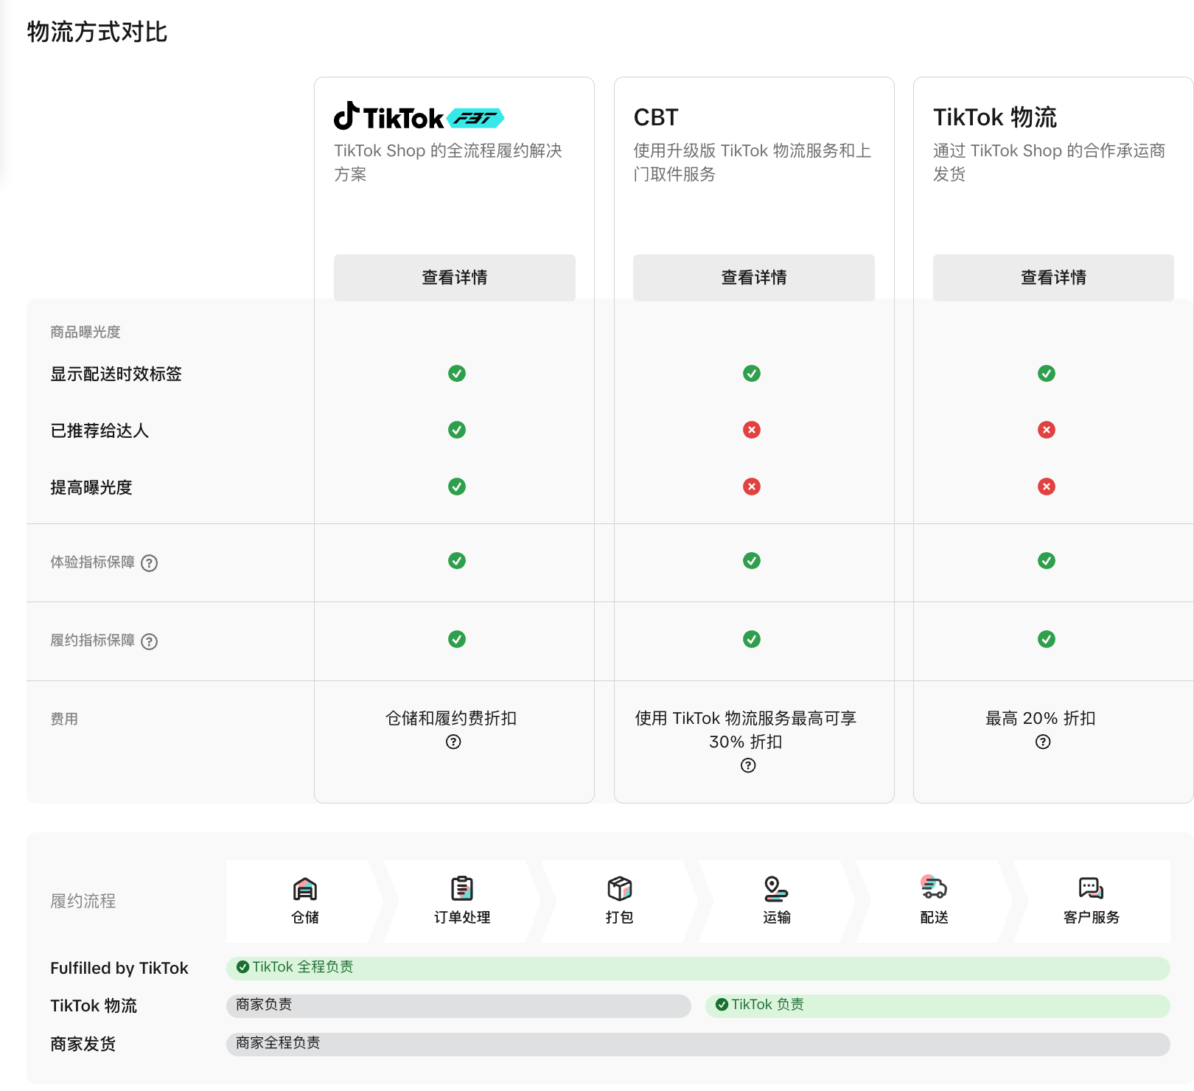Click the TikTok FBT logo
1194x1091 pixels.
pyautogui.click(x=419, y=117)
